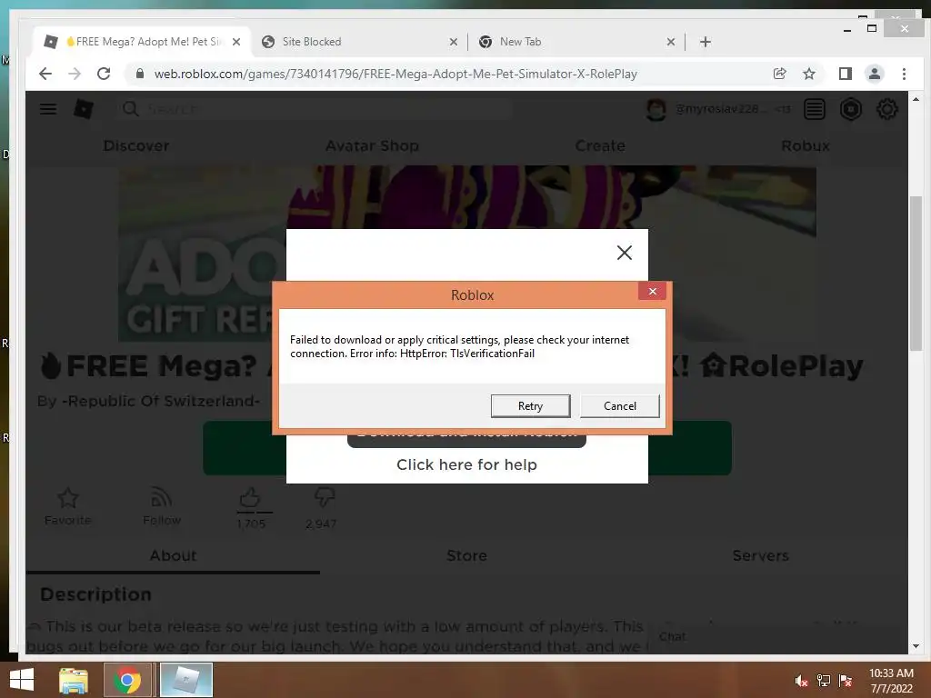Close the Roblox error dialog with red X
This screenshot has height=698, width=931.
[x=652, y=291]
